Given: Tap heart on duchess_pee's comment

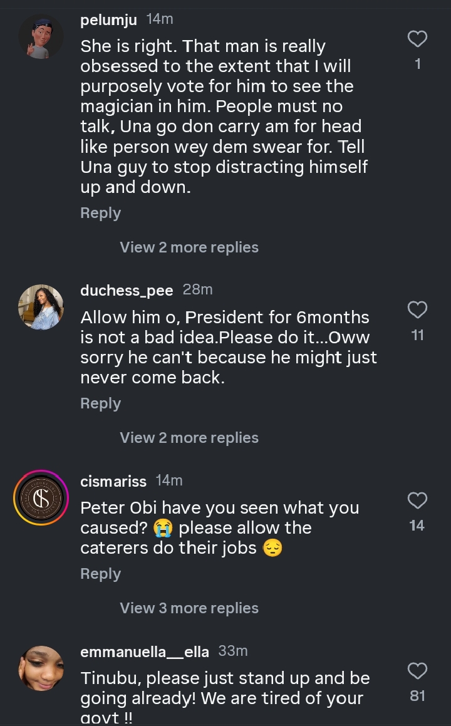Looking at the screenshot, I should coord(417,310).
